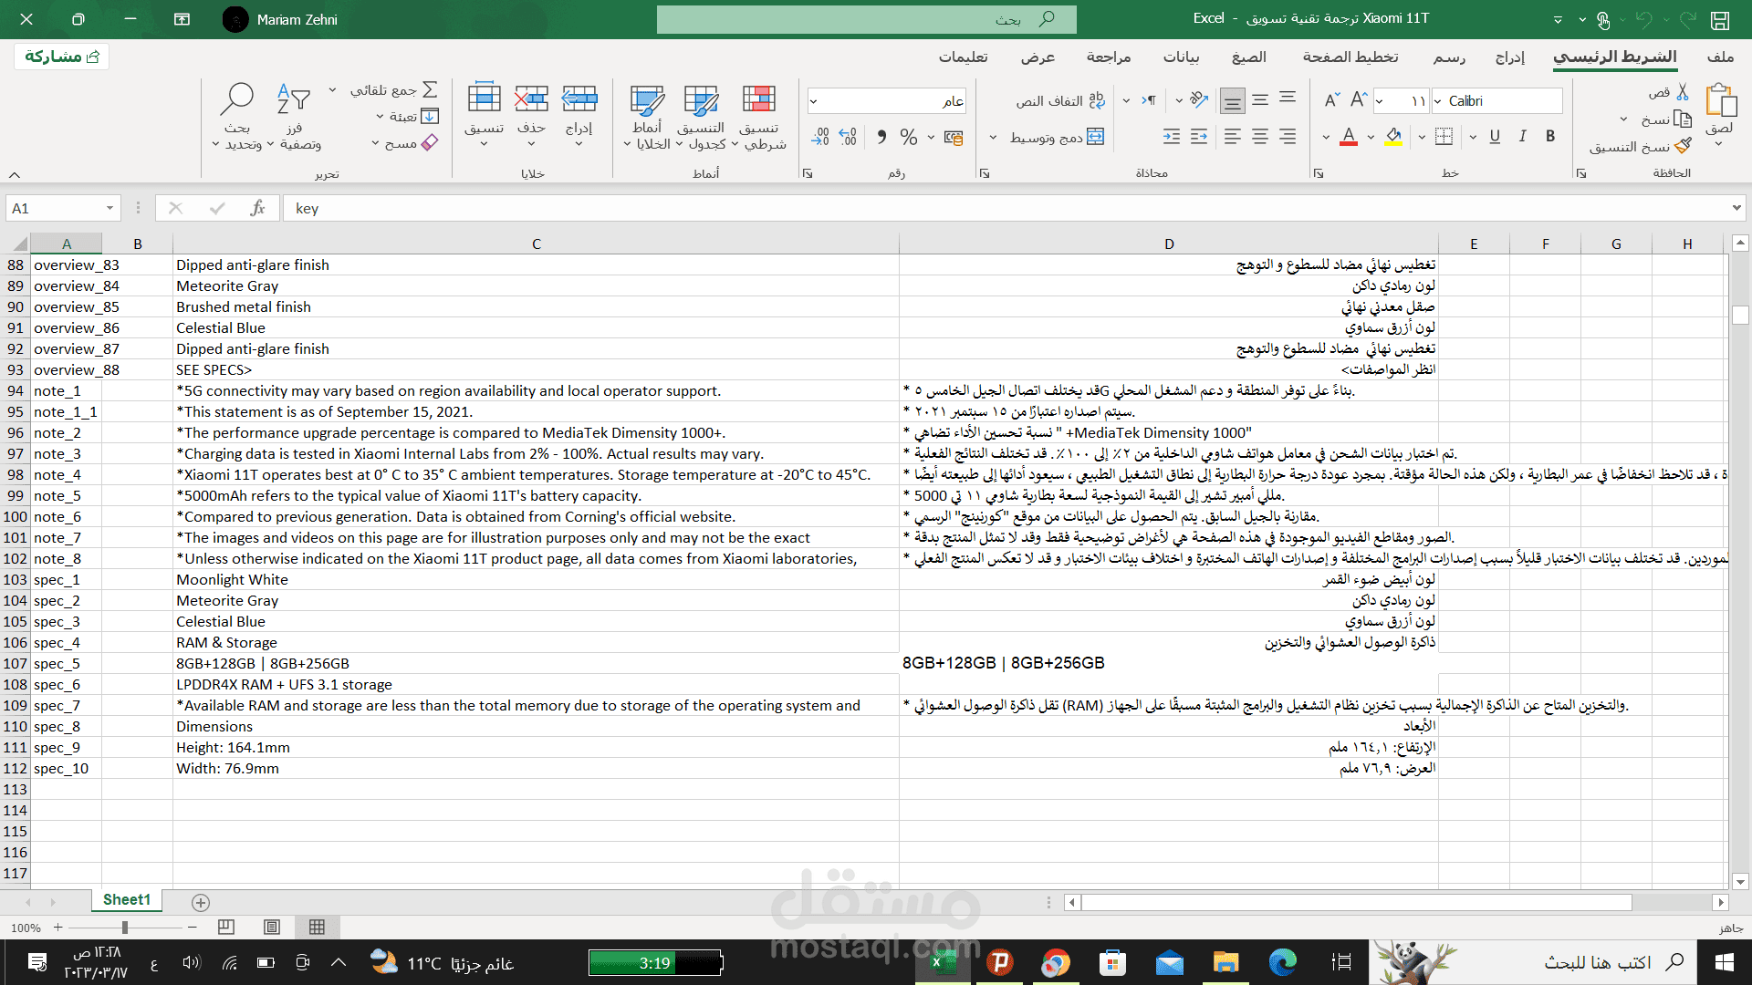Viewport: 1752px width, 985px height.
Task: Select the Sheet1 sheet tab
Action: (127, 900)
